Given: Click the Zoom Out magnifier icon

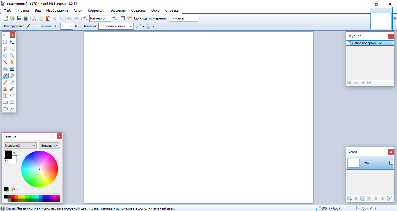Looking at the screenshot, I should click(86, 18).
